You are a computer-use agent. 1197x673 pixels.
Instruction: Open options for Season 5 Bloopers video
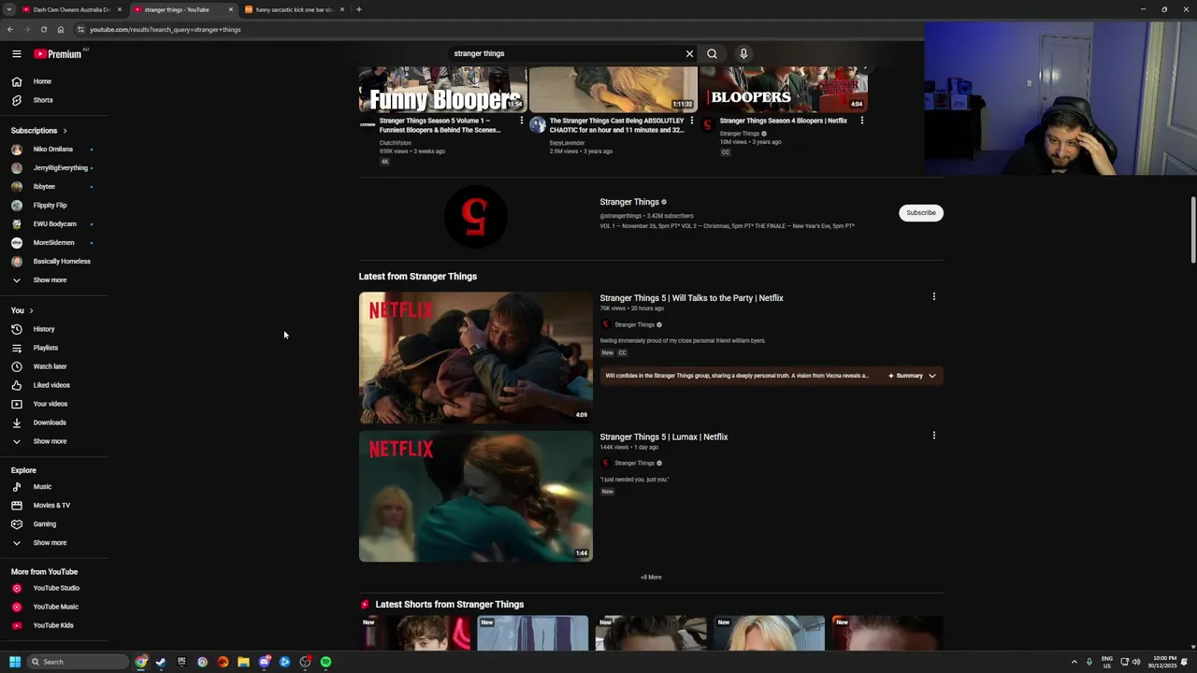click(522, 121)
